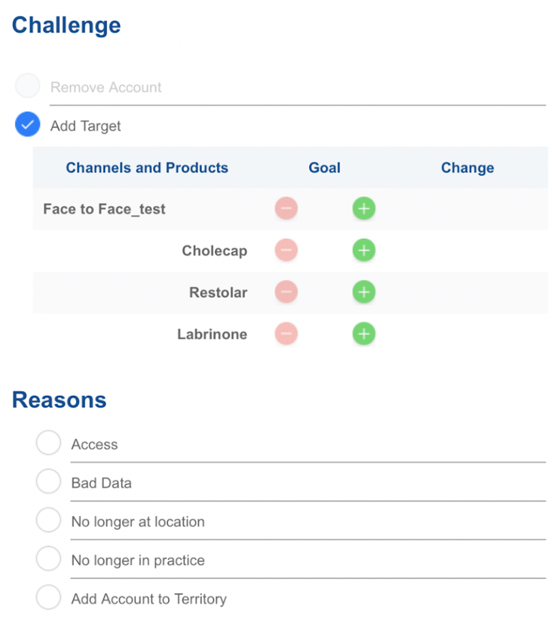Click the Goal column header

click(324, 168)
